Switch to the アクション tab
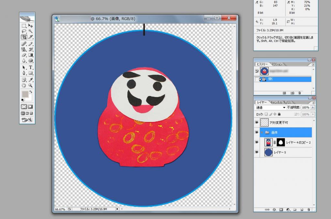Viewport: 331px width, 219px height. tap(276, 64)
